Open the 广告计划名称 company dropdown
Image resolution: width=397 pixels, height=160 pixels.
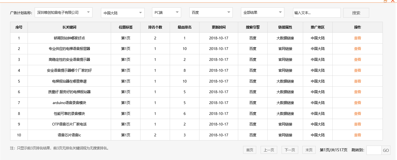click(63, 12)
